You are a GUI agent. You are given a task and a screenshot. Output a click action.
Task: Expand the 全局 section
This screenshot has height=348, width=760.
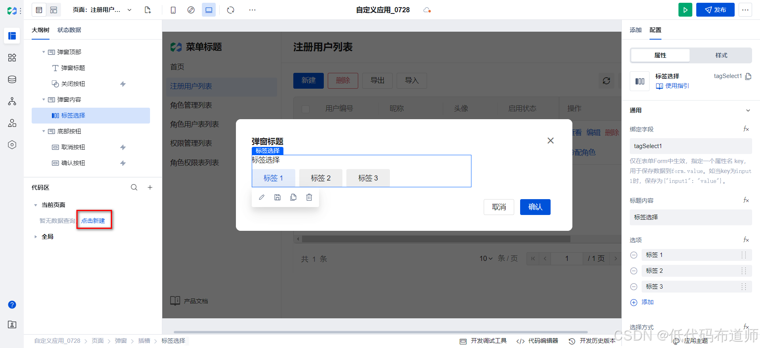35,237
